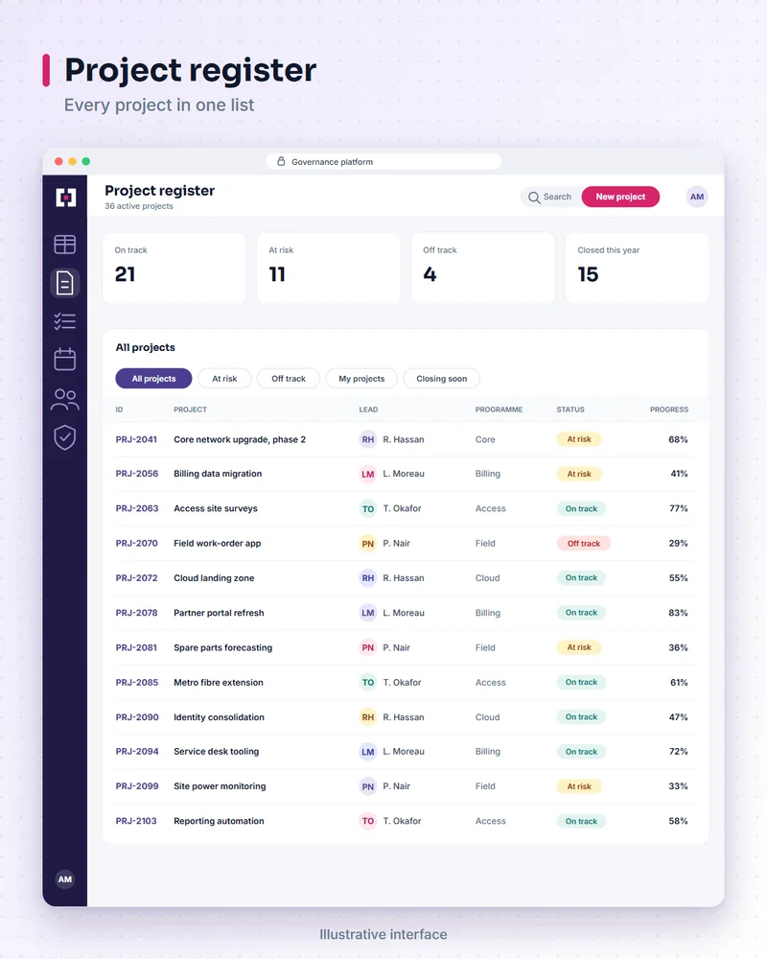Select the My projects filter tab
The image size is (767, 959).
[361, 379]
